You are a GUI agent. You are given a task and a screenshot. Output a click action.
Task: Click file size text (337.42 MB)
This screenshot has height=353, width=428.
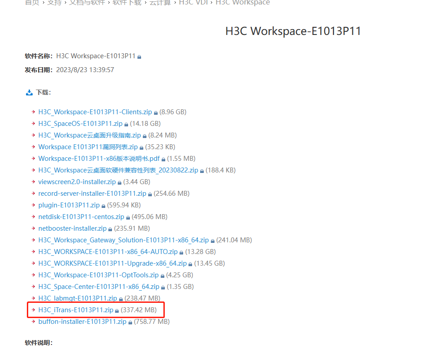139,310
